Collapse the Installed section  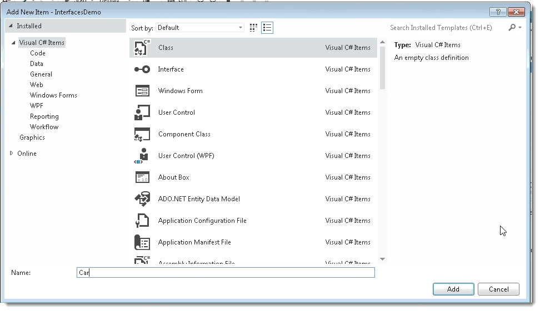pyautogui.click(x=11, y=26)
